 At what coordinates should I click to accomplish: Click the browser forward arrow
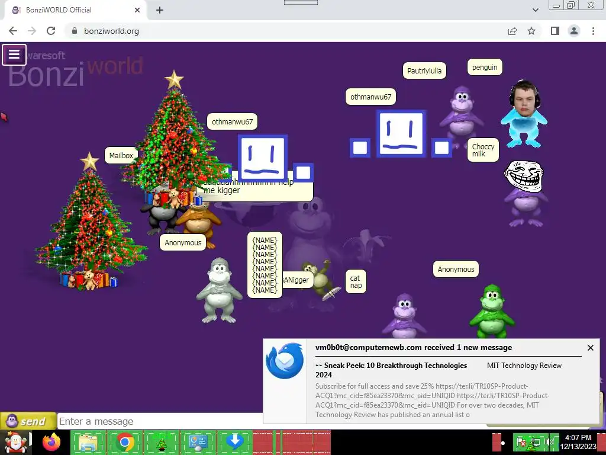point(32,31)
